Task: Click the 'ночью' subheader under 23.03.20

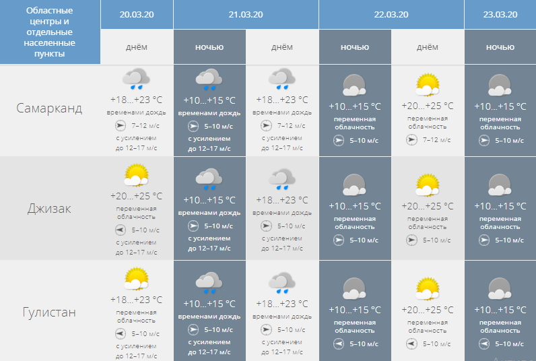Action: (500, 47)
